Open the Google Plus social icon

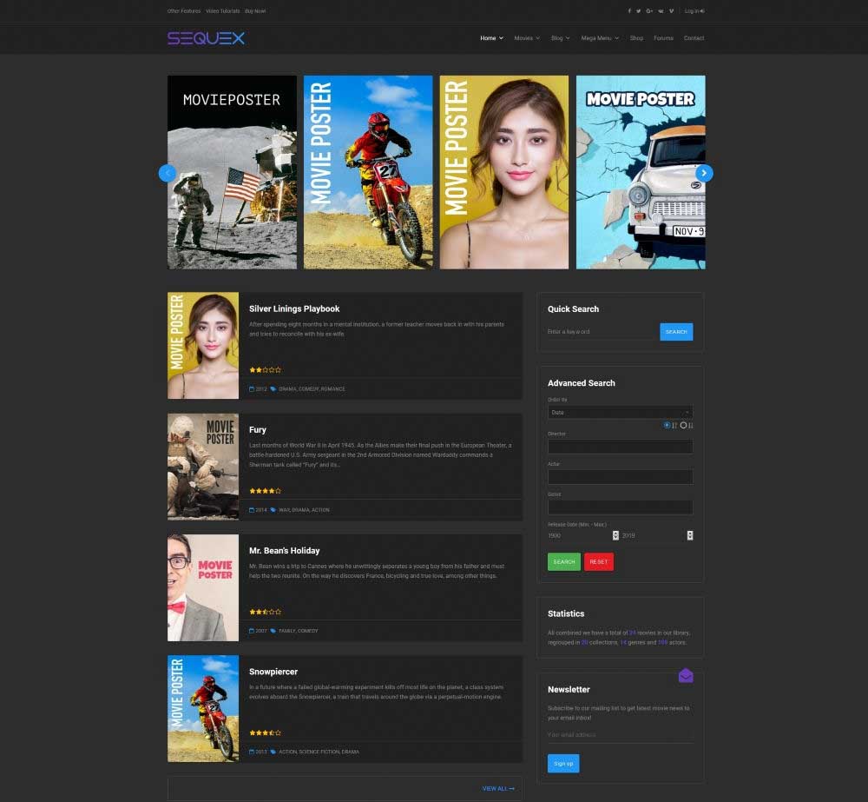point(649,11)
